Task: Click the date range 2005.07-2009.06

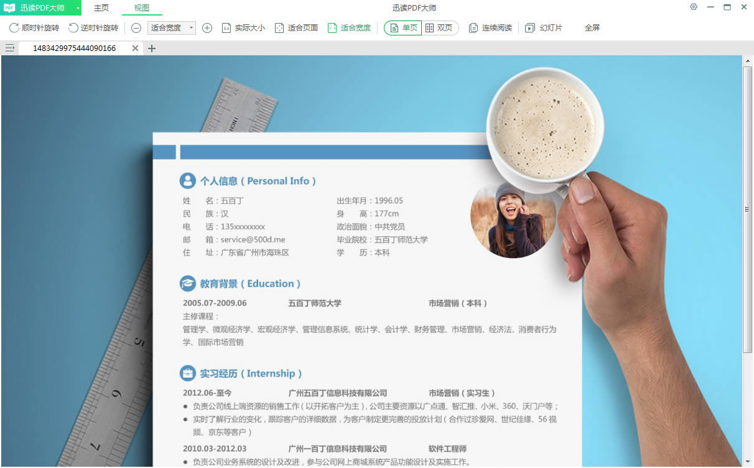Action: point(215,303)
